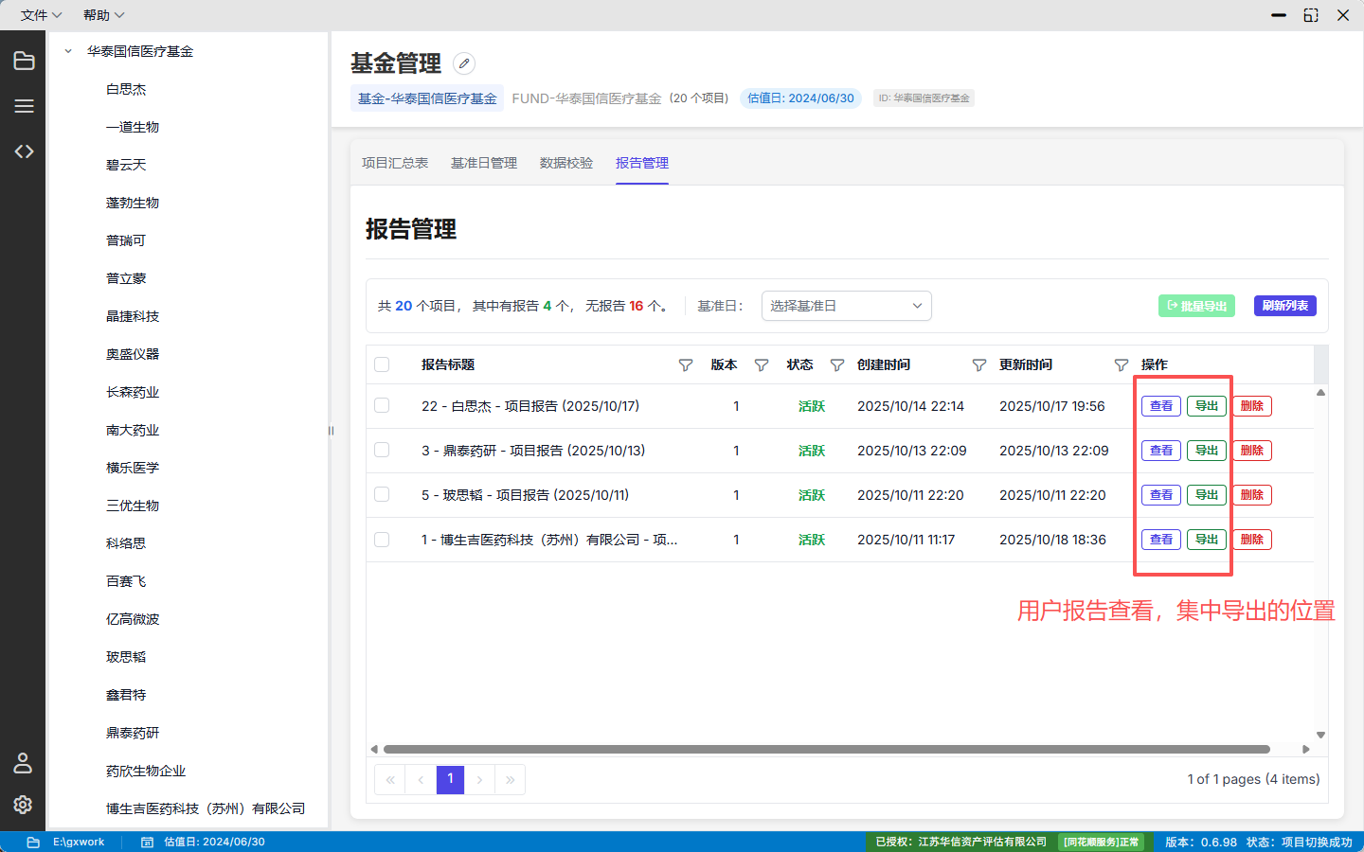Toggle the select-all checkbox in table header
The width and height of the screenshot is (1364, 852).
point(382,364)
